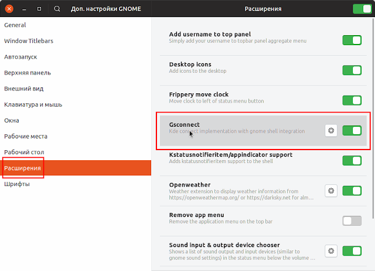Disable the Frippery move clock switch
Image resolution: width=375 pixels, height=271 pixels.
352,100
